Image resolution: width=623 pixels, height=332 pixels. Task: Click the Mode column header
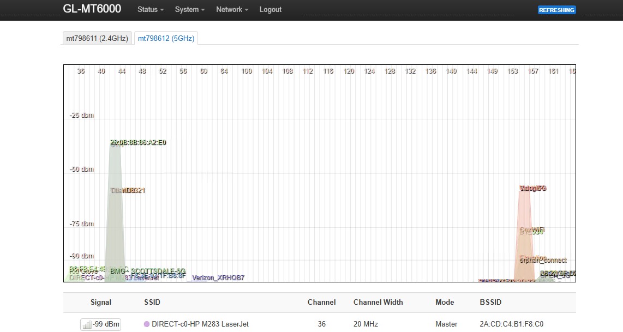445,302
